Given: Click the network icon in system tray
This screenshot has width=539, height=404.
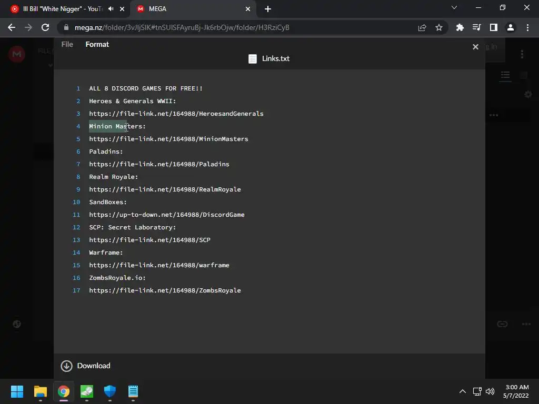Looking at the screenshot, I should 477,391.
